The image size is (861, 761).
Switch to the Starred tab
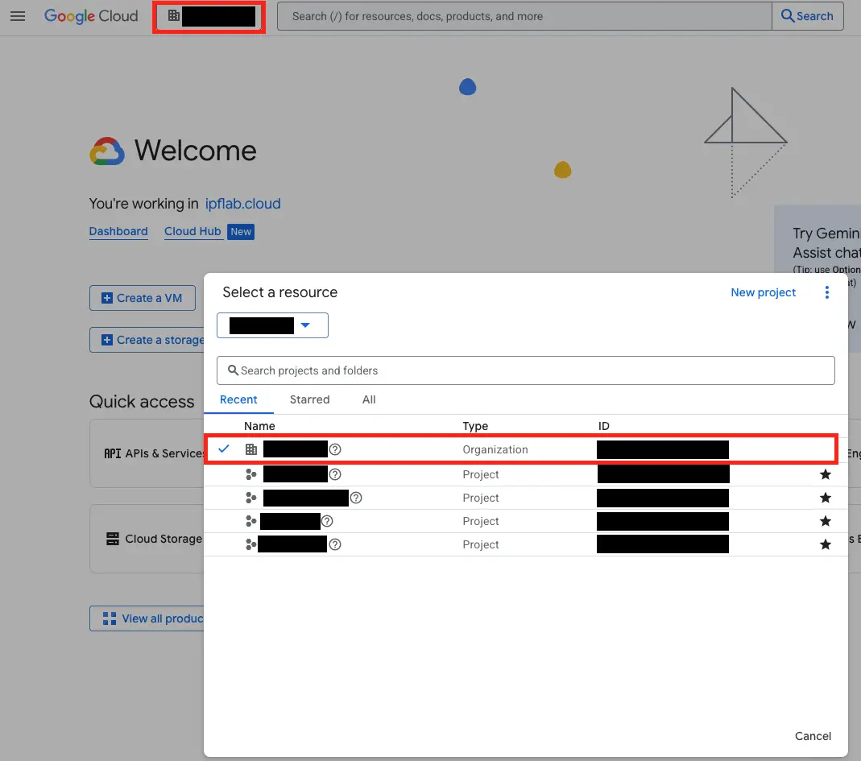tap(309, 399)
